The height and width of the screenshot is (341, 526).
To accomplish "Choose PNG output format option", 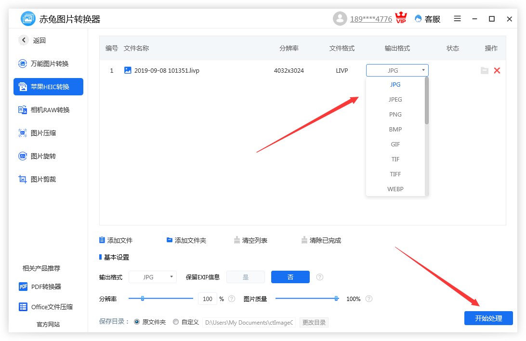I will click(395, 114).
